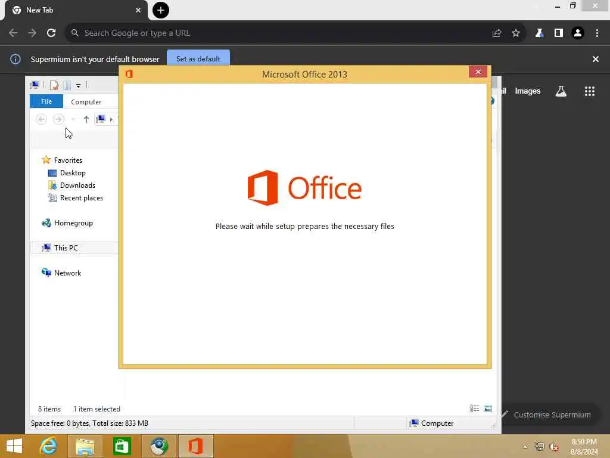Restore down the browser window

pos(572,5)
